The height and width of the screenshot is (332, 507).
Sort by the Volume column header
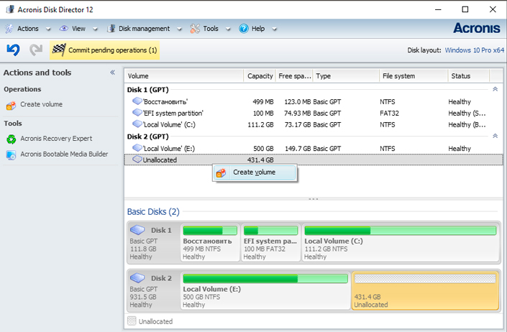point(183,76)
